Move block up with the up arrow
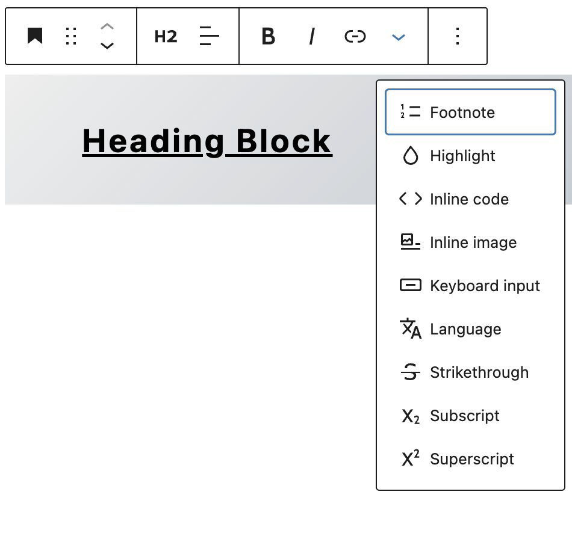Image resolution: width=572 pixels, height=539 pixels. (107, 26)
